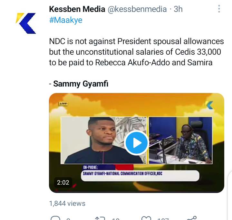
Task: Click the Kessben logo in video corner
Action: [210, 105]
